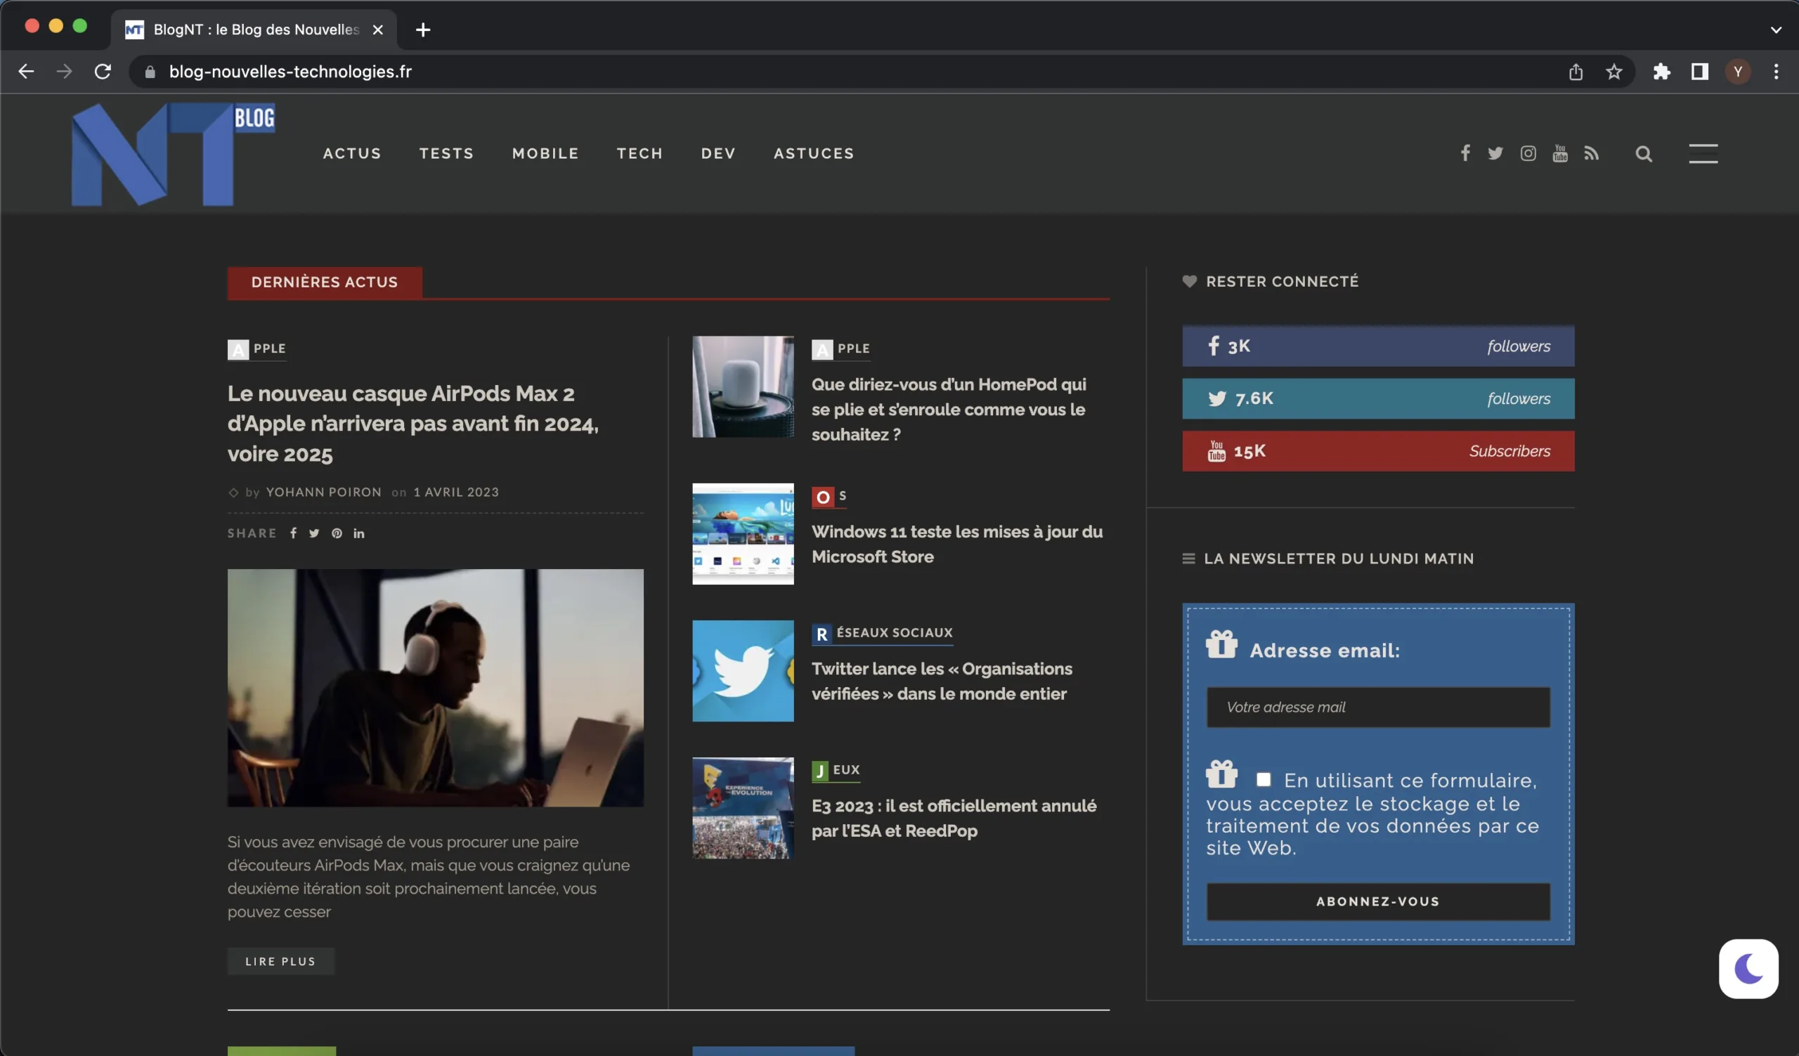1799x1056 pixels.
Task: Open the ASTUCES menu
Action: (x=814, y=153)
